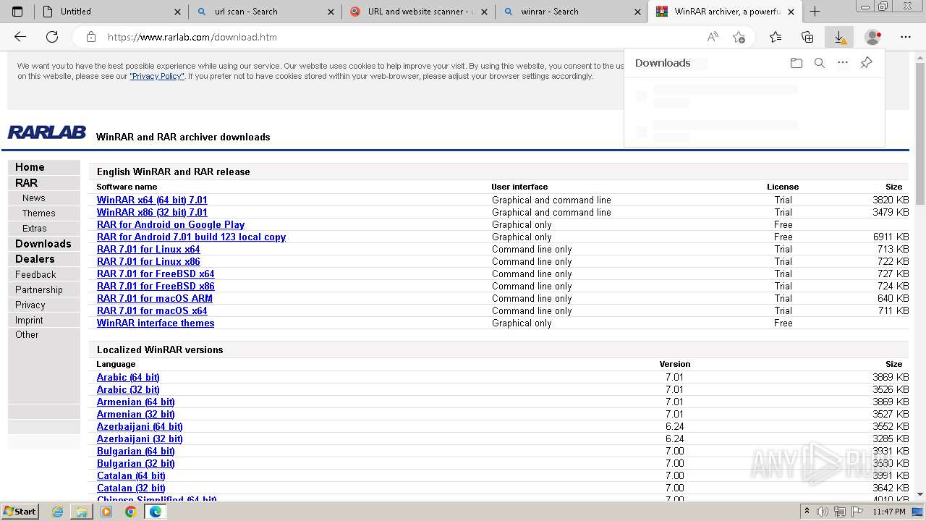Open the Favorites list icon
The width and height of the screenshot is (926, 521).
(x=776, y=37)
